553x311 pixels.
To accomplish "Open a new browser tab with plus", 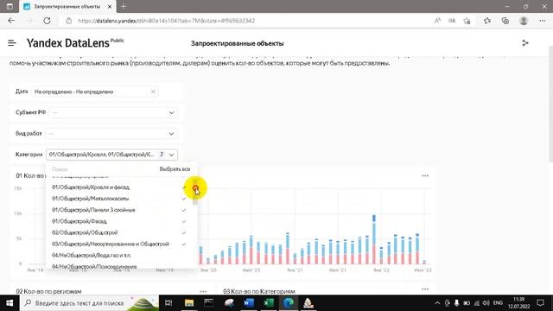I will pos(124,6).
